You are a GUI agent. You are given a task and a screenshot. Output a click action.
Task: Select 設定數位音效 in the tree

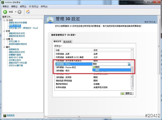tap(15, 60)
